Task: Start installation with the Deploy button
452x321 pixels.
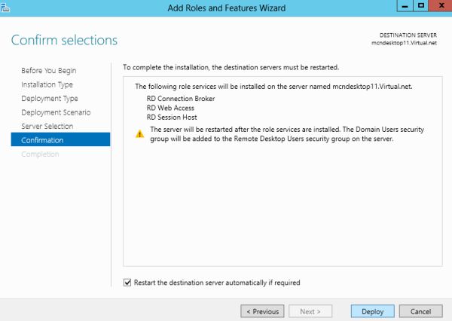Action: pyautogui.click(x=372, y=311)
